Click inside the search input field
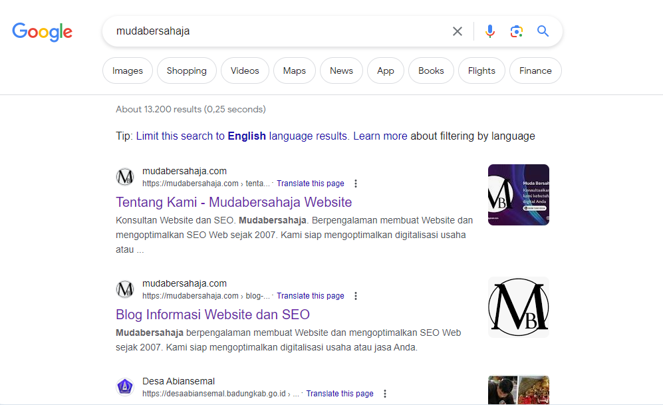663x405 pixels. pos(266,31)
